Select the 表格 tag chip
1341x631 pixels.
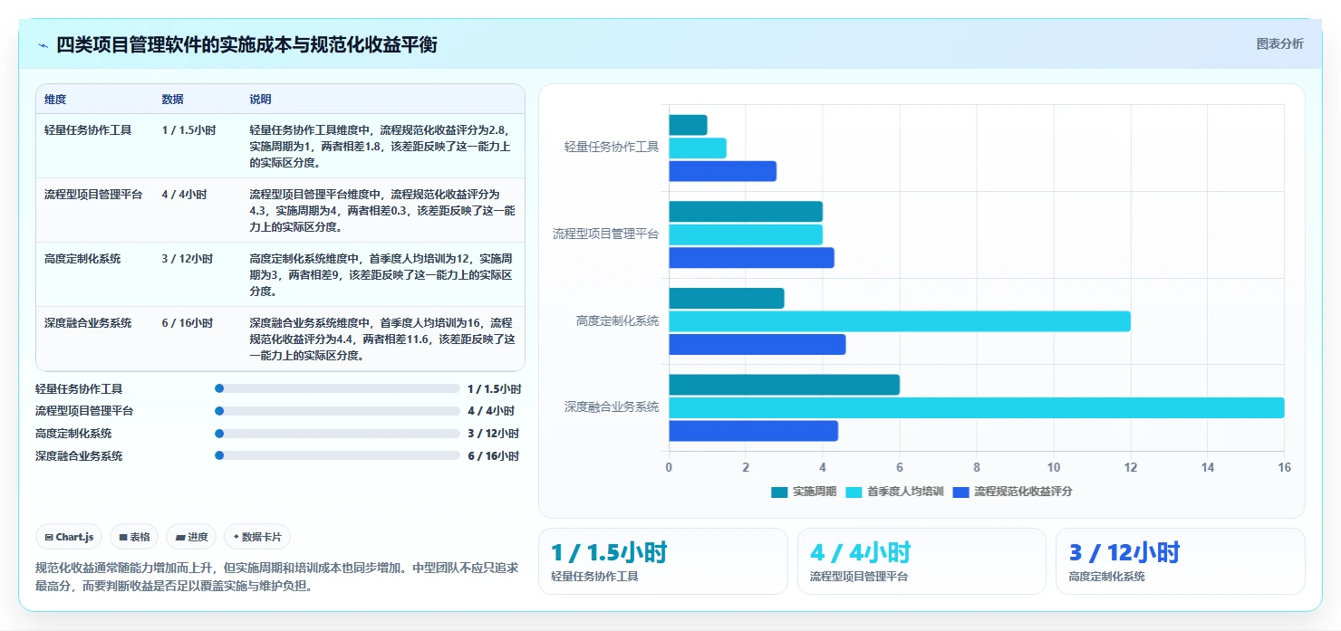pyautogui.click(x=134, y=537)
